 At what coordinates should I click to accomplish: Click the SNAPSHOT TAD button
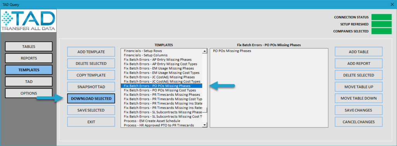[91, 87]
